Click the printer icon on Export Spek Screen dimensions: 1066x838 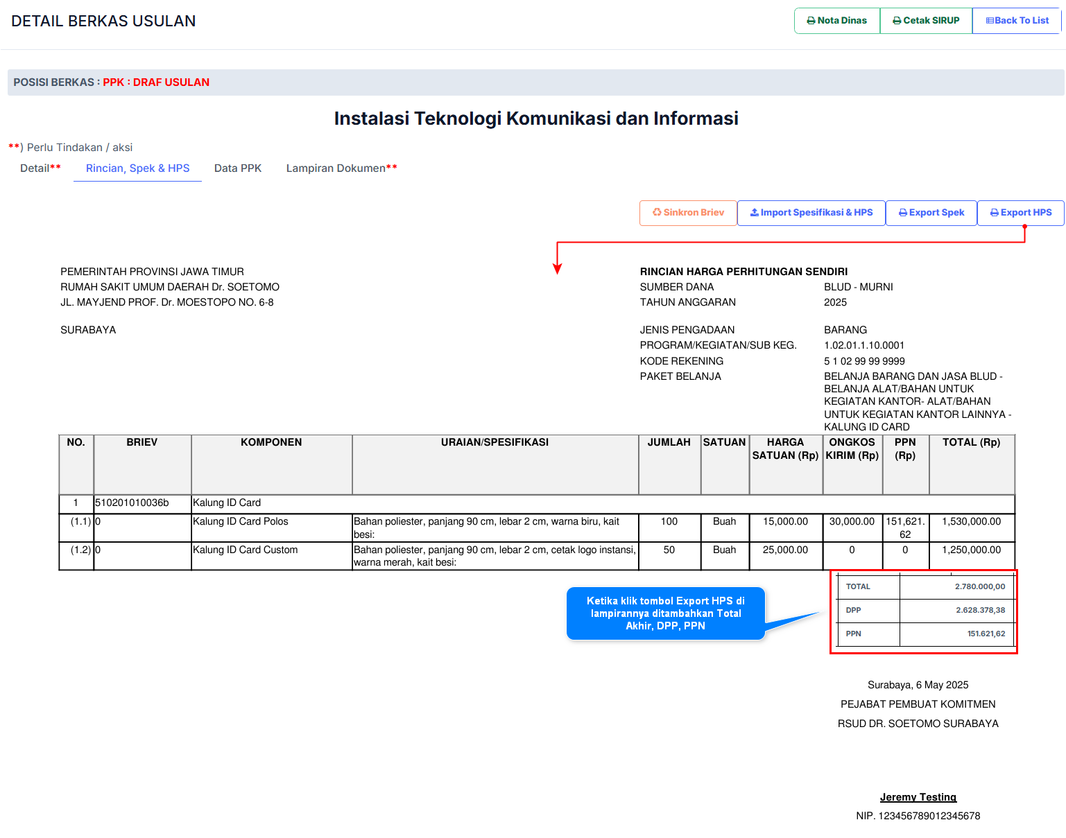click(x=902, y=213)
